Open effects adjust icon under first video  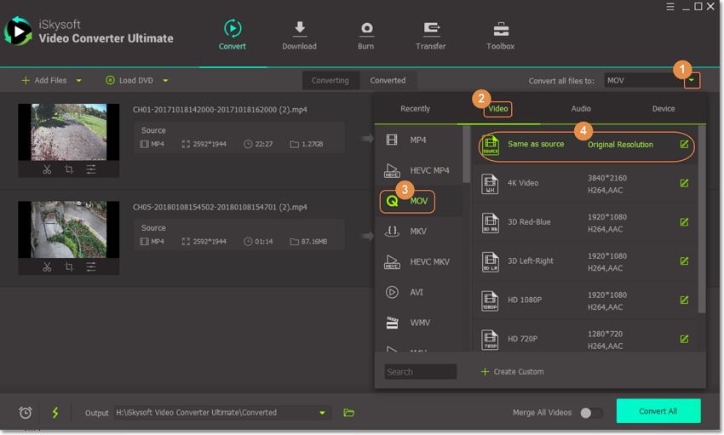[91, 169]
